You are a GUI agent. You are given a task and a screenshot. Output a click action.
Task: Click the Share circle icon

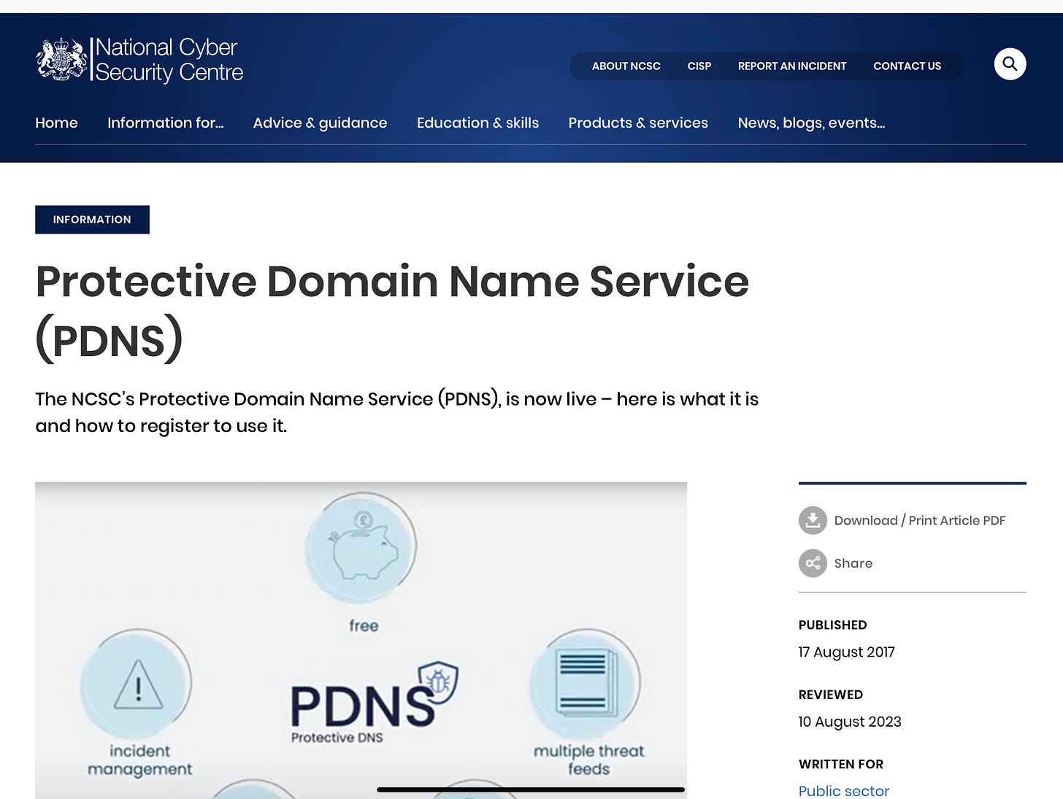(813, 563)
